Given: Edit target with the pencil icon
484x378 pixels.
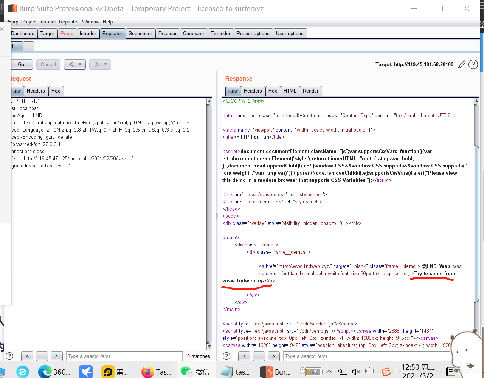Looking at the screenshot, I should pos(462,65).
